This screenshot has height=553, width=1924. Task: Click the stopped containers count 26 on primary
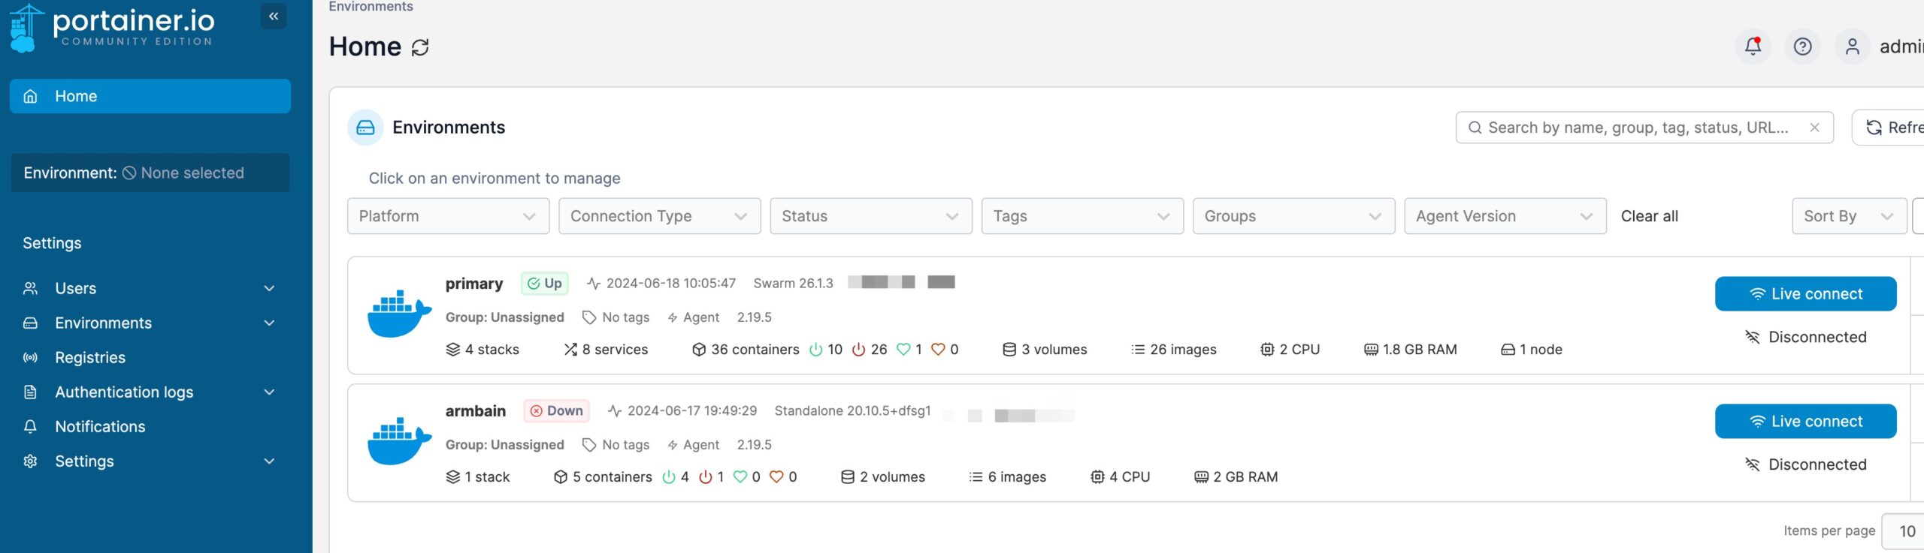879,350
